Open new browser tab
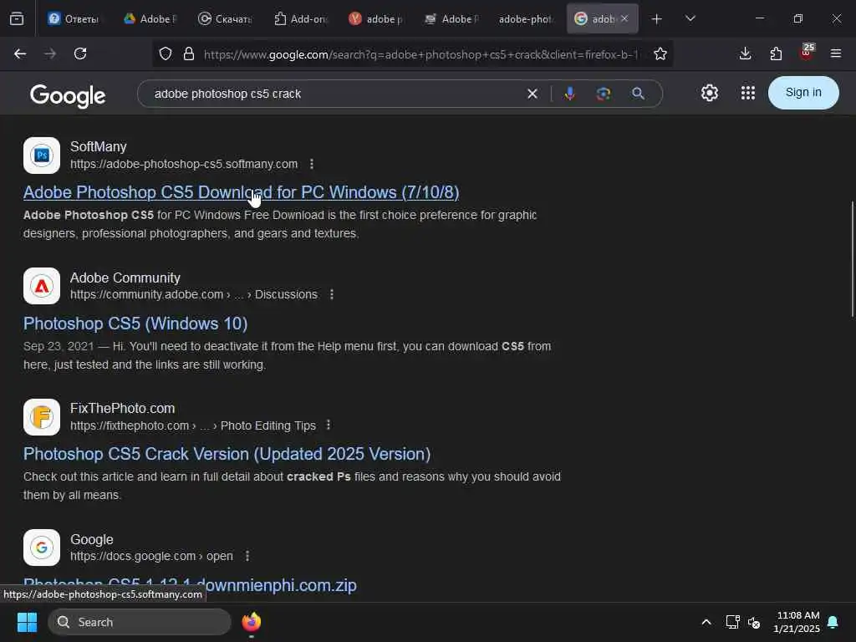The width and height of the screenshot is (856, 642). click(x=657, y=19)
